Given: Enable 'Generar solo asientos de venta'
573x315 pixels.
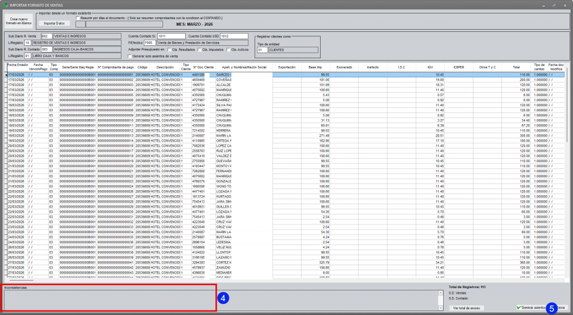Looking at the screenshot, I should click(x=130, y=57).
